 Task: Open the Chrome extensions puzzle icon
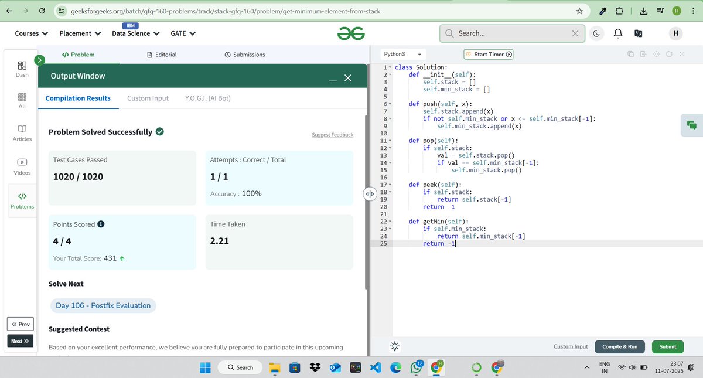pos(619,11)
